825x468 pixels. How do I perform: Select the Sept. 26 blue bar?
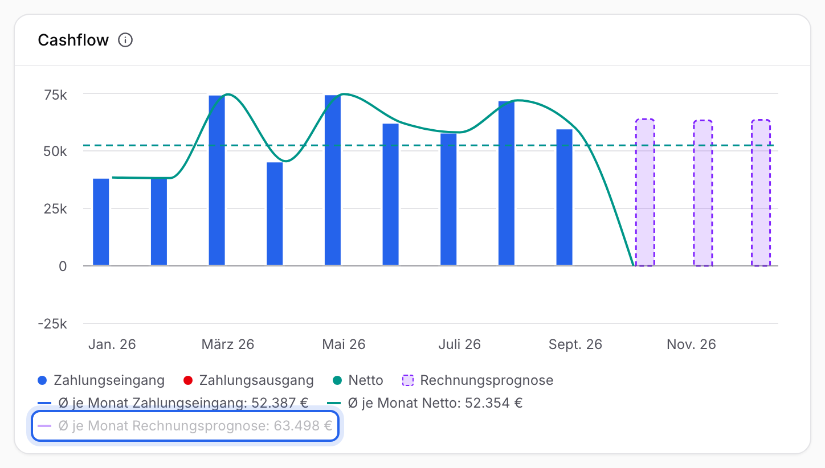tap(564, 198)
